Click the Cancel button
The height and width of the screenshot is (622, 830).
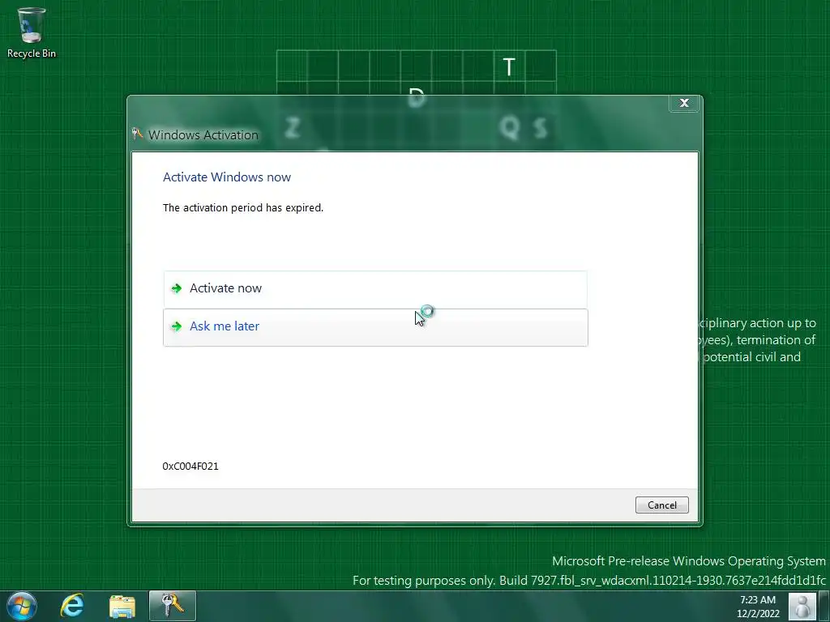pos(661,505)
